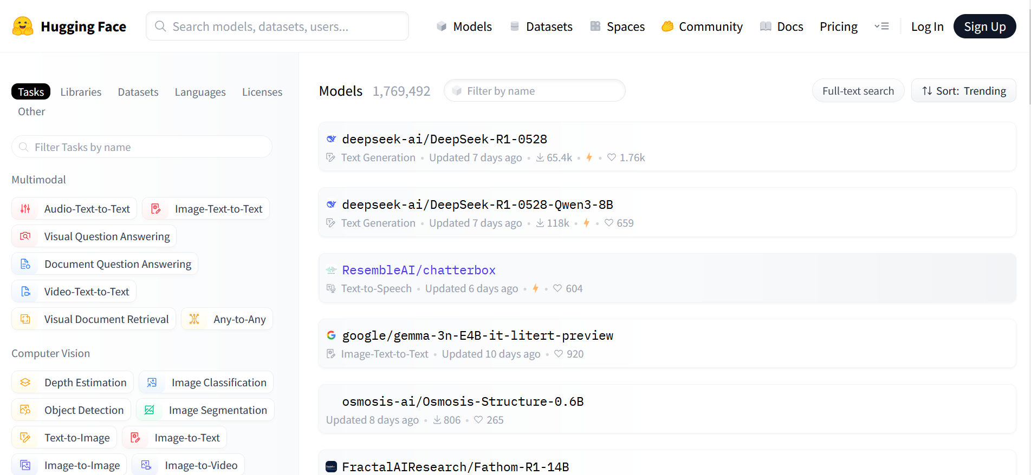Image resolution: width=1031 pixels, height=475 pixels.
Task: Click the Object Detection task icon
Action: point(25,410)
